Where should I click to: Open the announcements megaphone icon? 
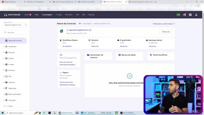[x=185, y=15]
